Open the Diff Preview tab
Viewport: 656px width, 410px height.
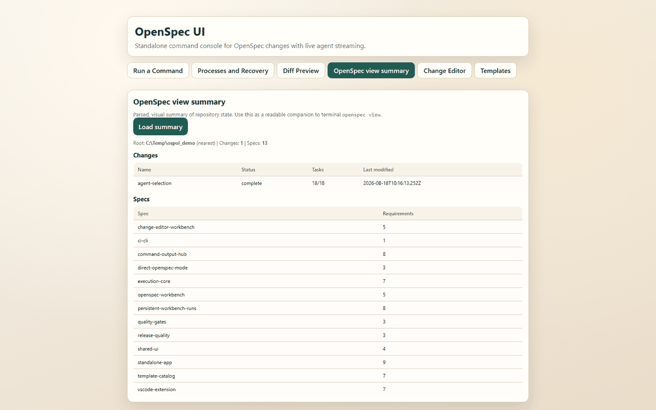tap(301, 71)
